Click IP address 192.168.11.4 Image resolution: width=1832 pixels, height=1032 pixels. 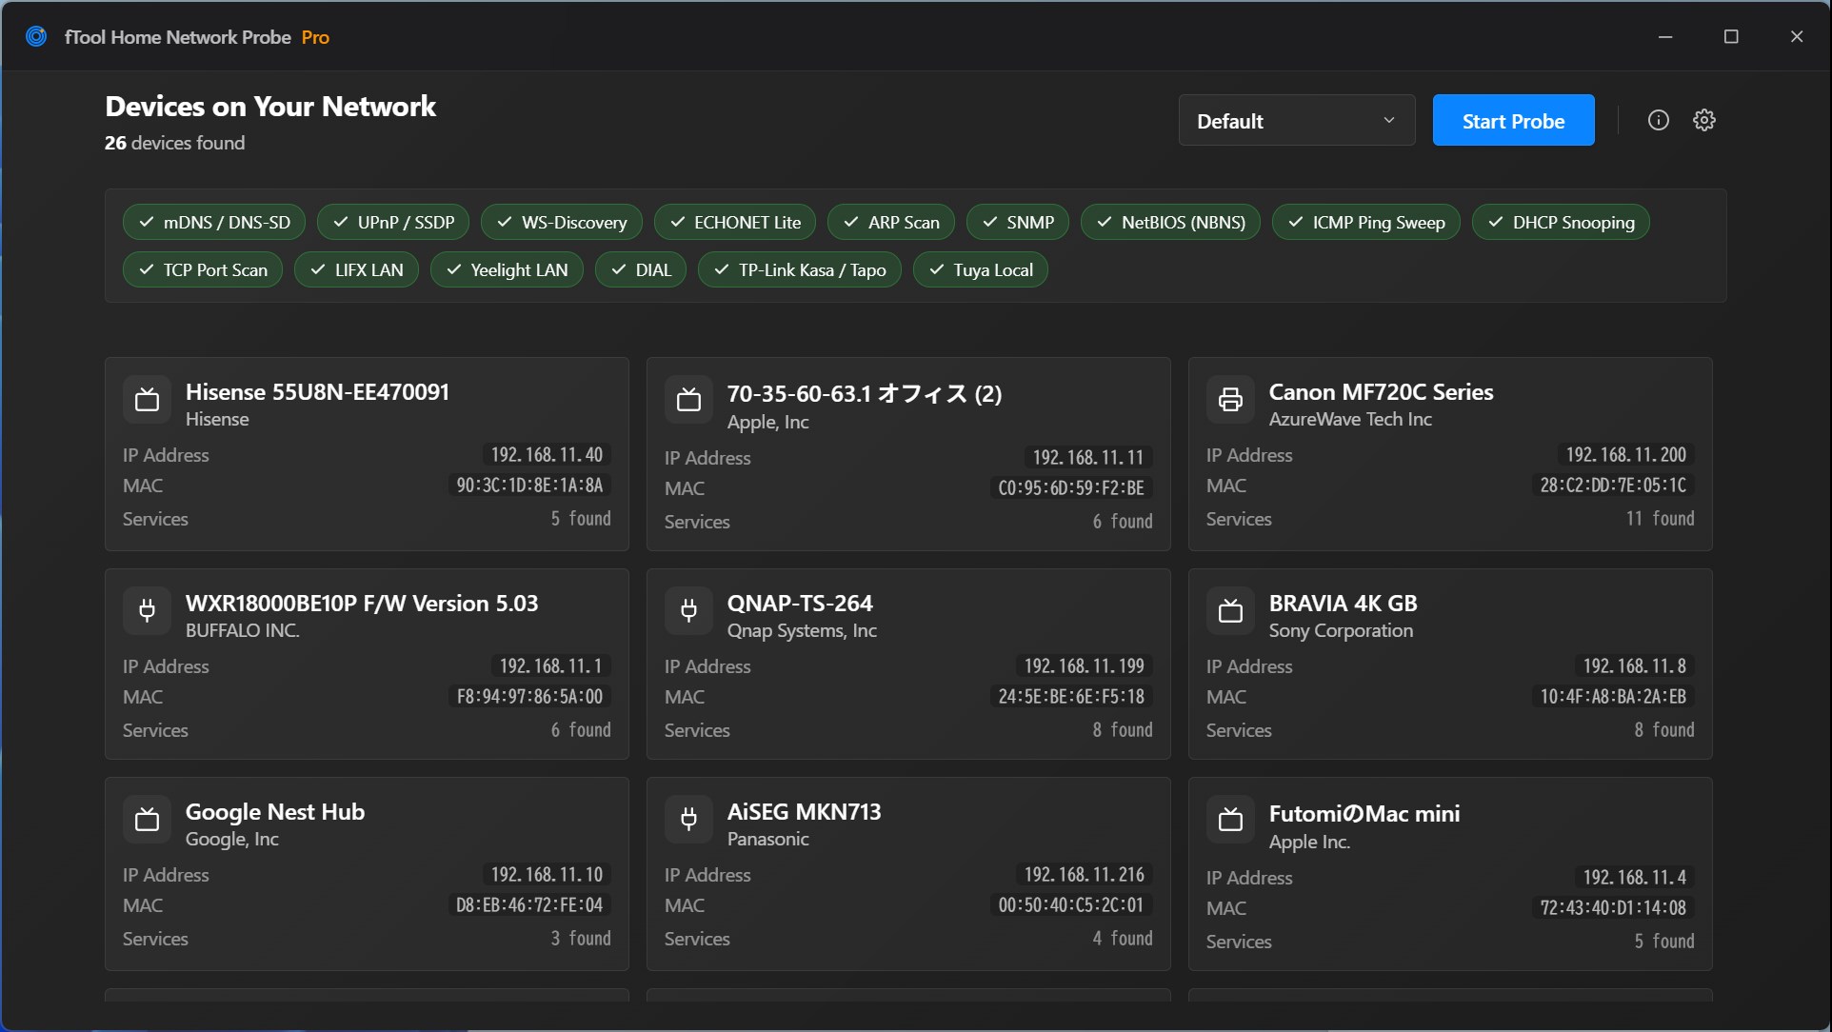tap(1635, 877)
